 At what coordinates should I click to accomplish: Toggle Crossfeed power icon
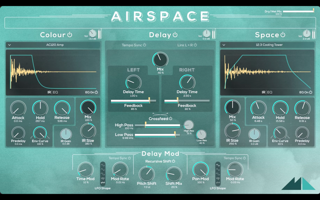tap(171, 118)
